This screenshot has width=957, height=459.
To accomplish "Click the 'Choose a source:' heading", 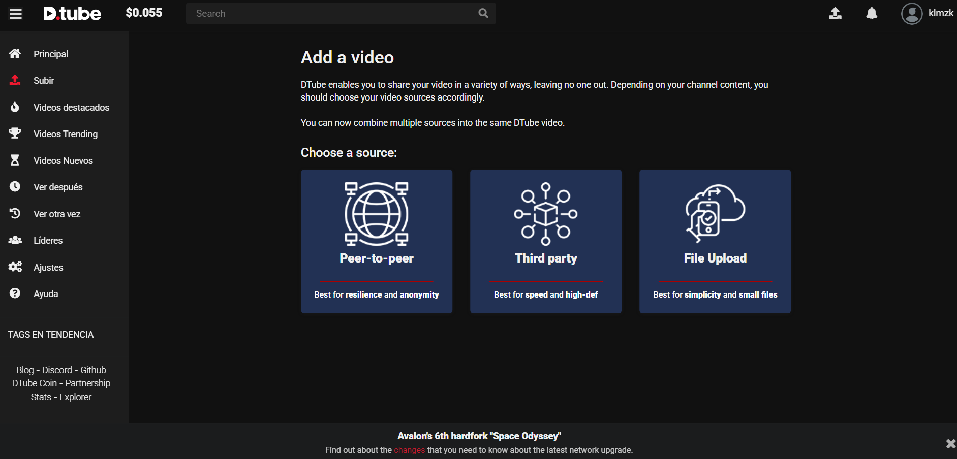I will 349,153.
